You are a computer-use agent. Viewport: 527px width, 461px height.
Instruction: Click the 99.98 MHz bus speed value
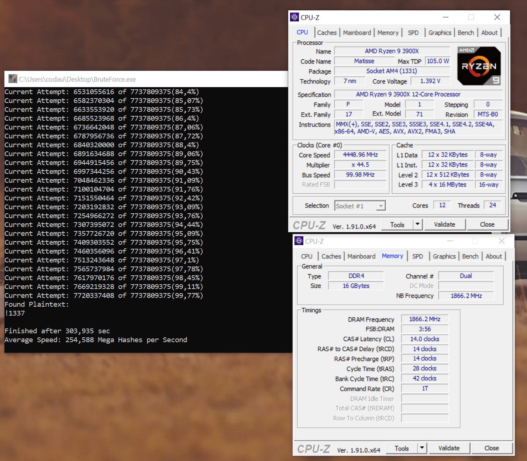(361, 175)
